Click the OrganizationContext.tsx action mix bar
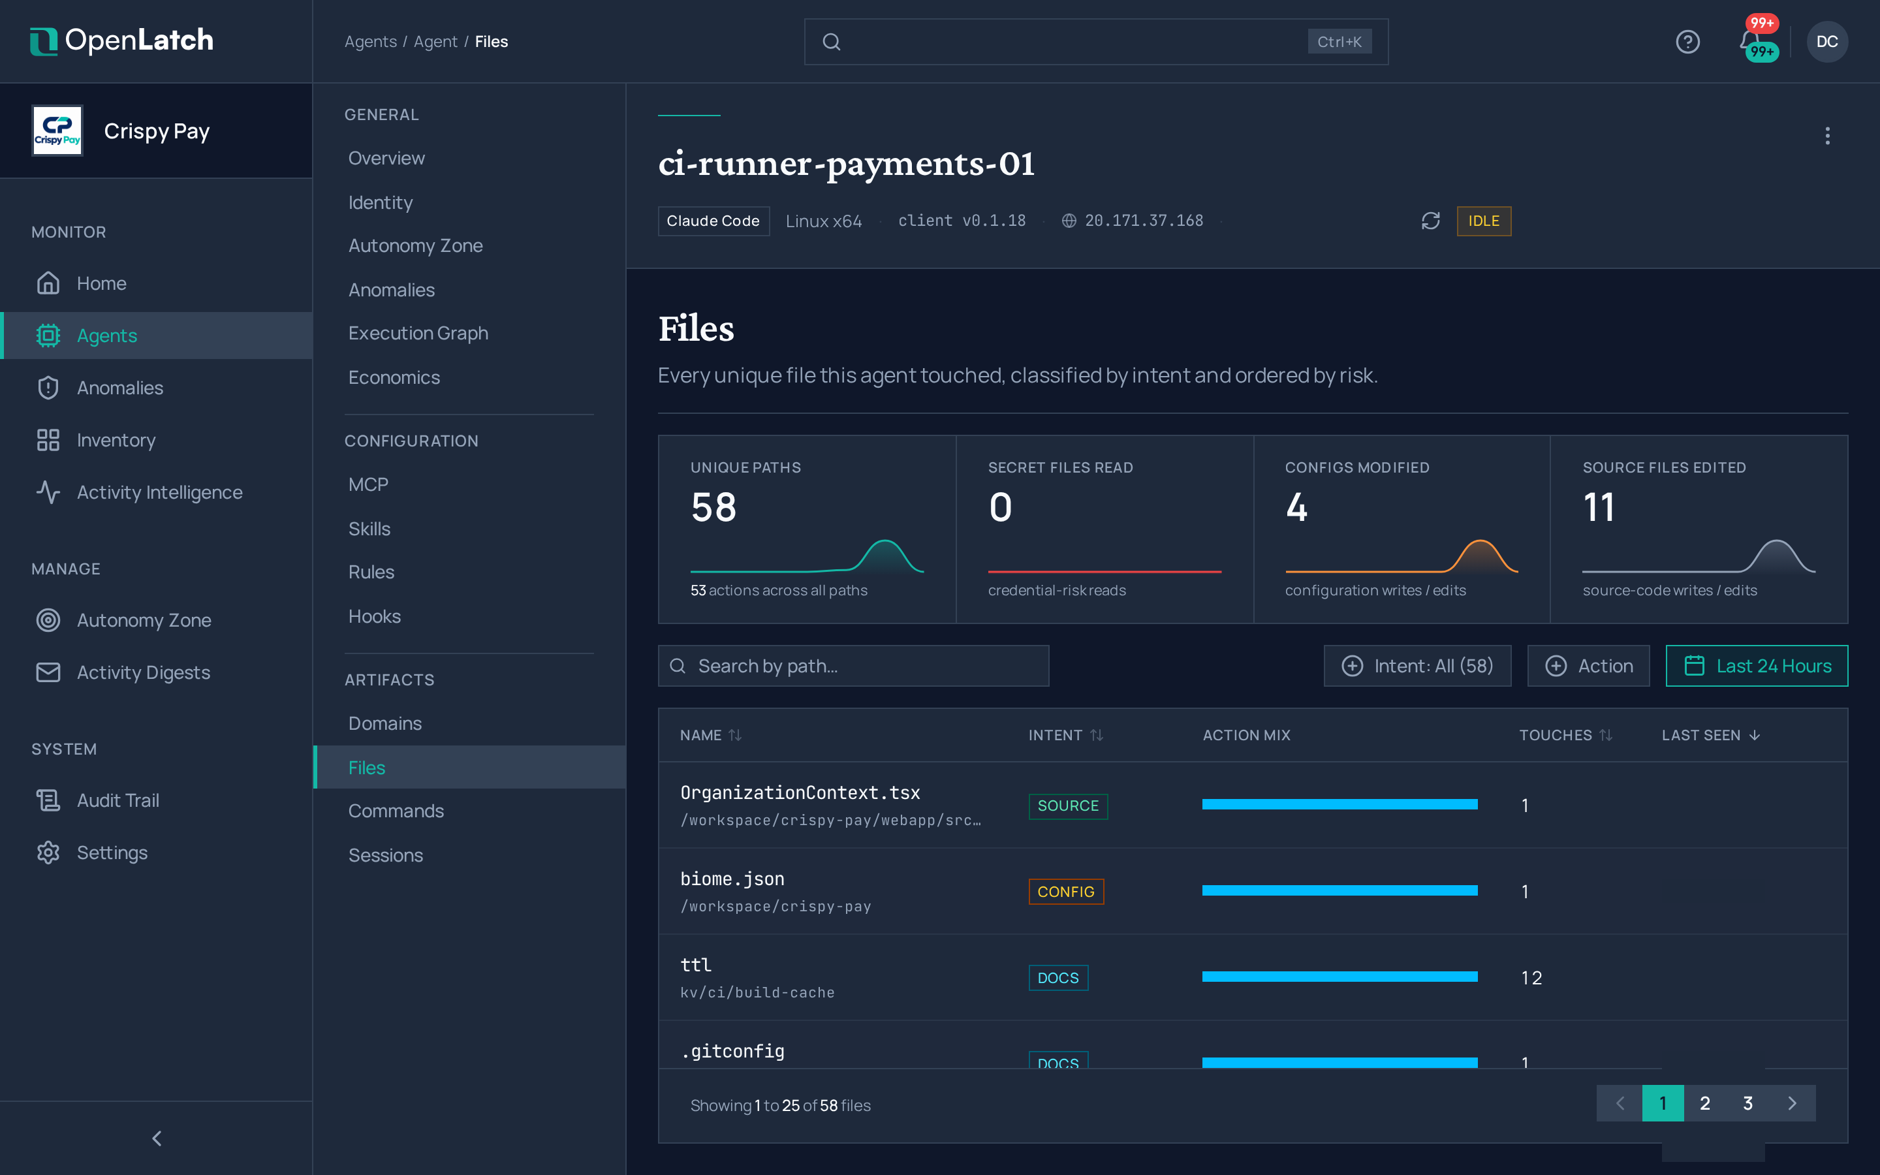1880x1175 pixels. click(1339, 804)
